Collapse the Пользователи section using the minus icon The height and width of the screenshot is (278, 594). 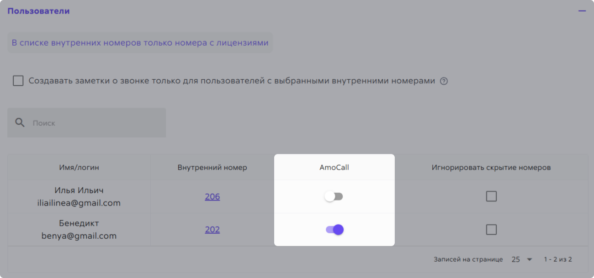582,11
